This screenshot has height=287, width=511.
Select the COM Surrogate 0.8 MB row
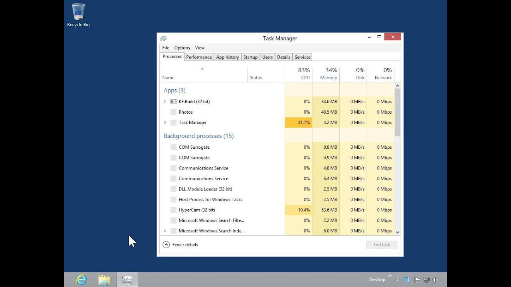coord(277,147)
